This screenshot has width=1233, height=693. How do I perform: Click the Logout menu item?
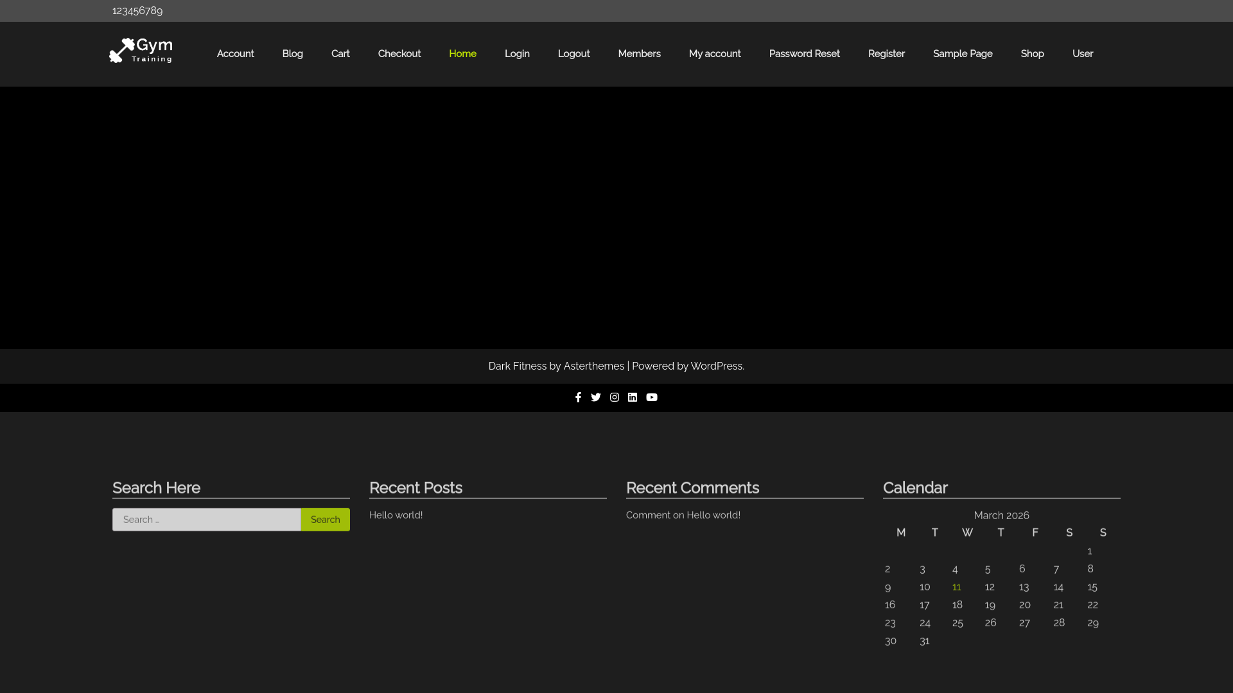pos(574,54)
